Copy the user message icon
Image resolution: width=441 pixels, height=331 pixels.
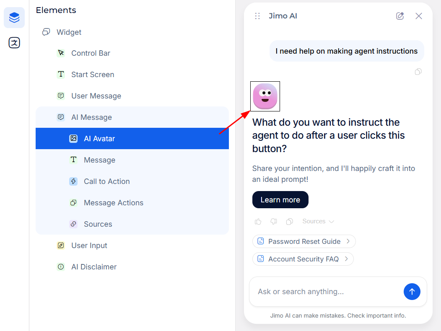[x=418, y=72]
